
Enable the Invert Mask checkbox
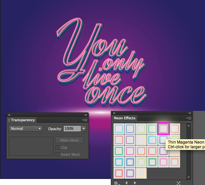57,154
